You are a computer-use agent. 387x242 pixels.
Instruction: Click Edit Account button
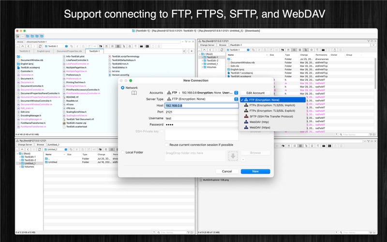[255, 93]
